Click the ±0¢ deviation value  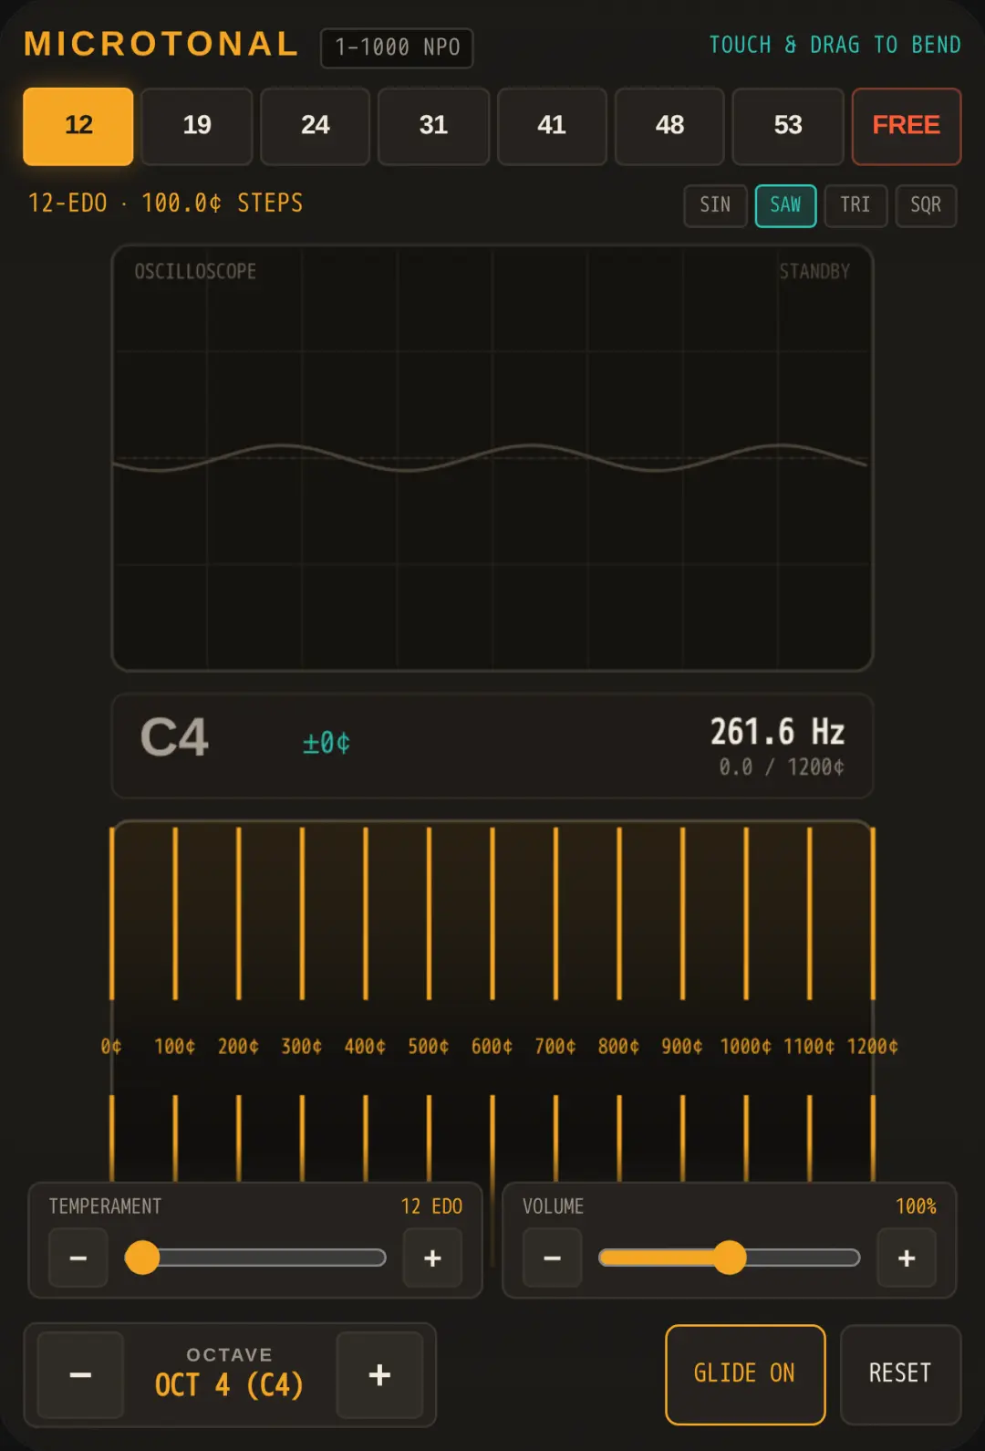point(327,743)
